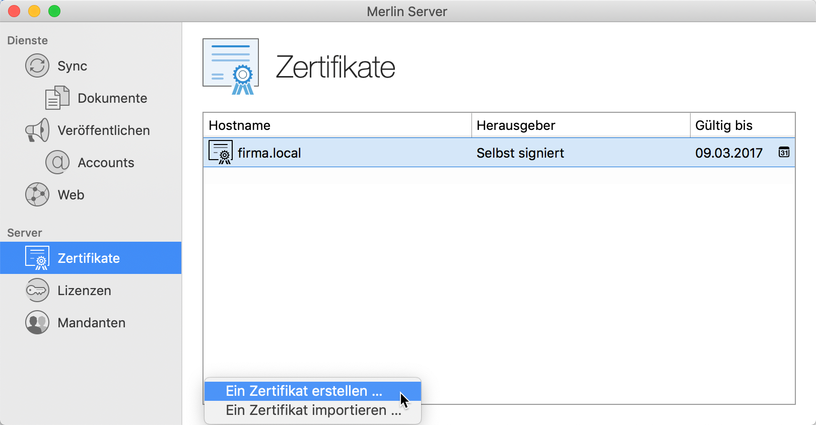Show the Mandanten page
Image resolution: width=816 pixels, height=425 pixels.
coord(91,322)
